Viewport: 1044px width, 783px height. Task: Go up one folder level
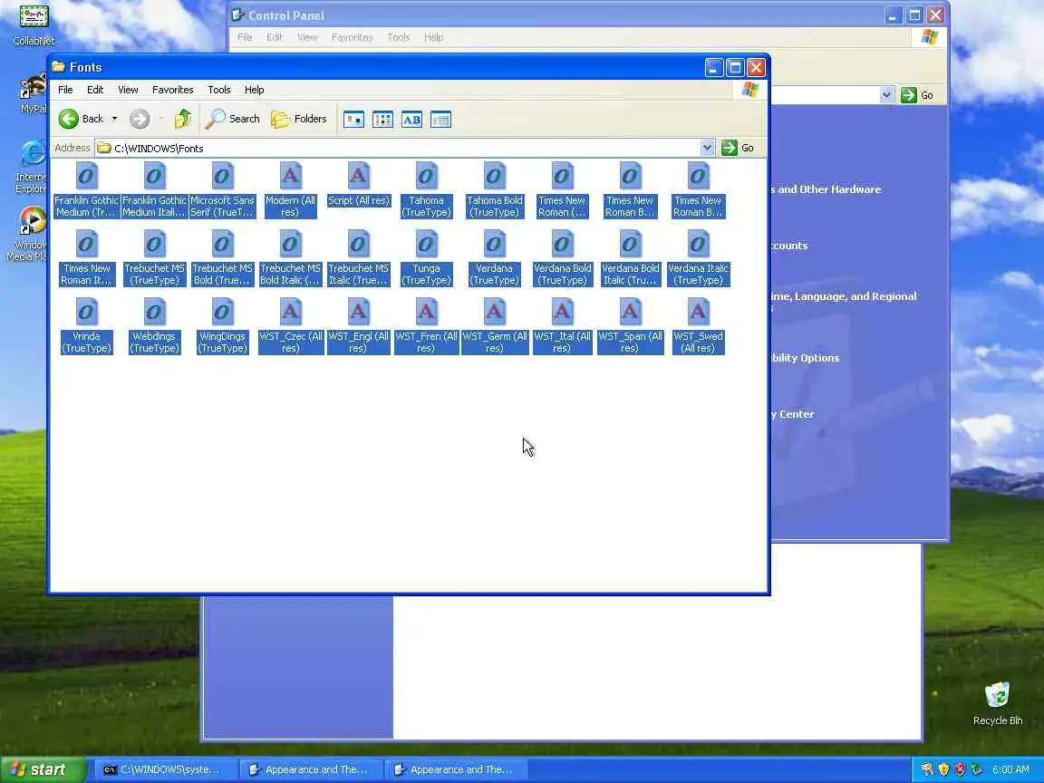[182, 120]
